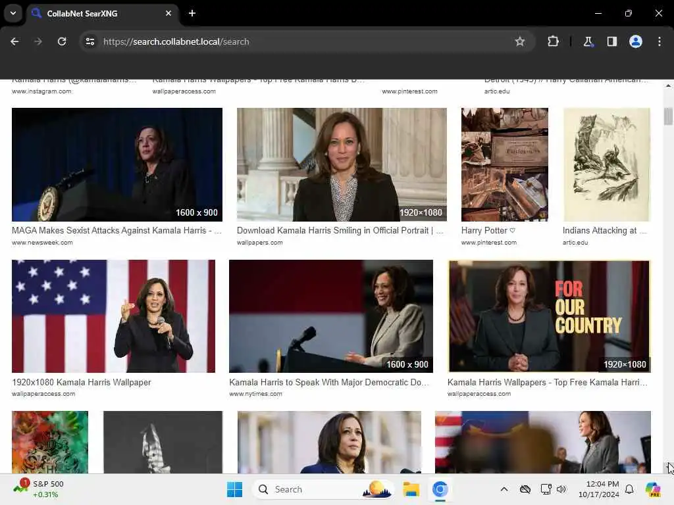Open the volume control in system tray
The image size is (674, 505).
561,489
